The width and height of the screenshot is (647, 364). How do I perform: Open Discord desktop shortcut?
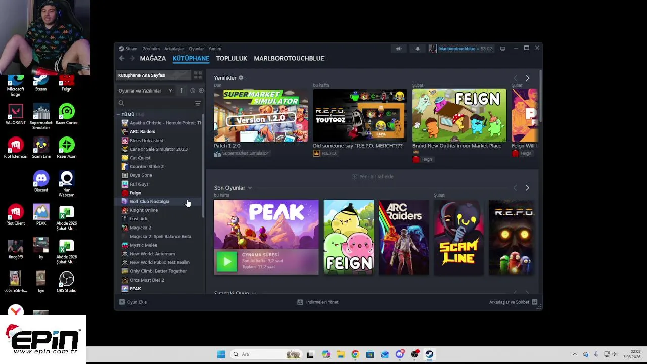click(41, 181)
